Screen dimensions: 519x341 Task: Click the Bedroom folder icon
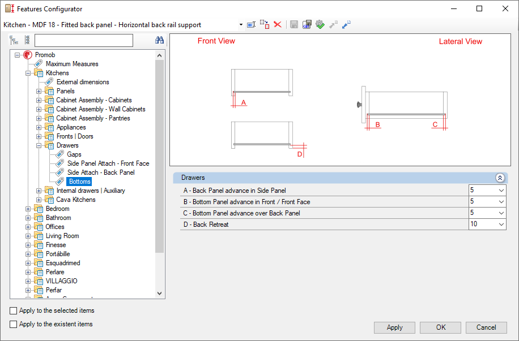pyautogui.click(x=39, y=209)
